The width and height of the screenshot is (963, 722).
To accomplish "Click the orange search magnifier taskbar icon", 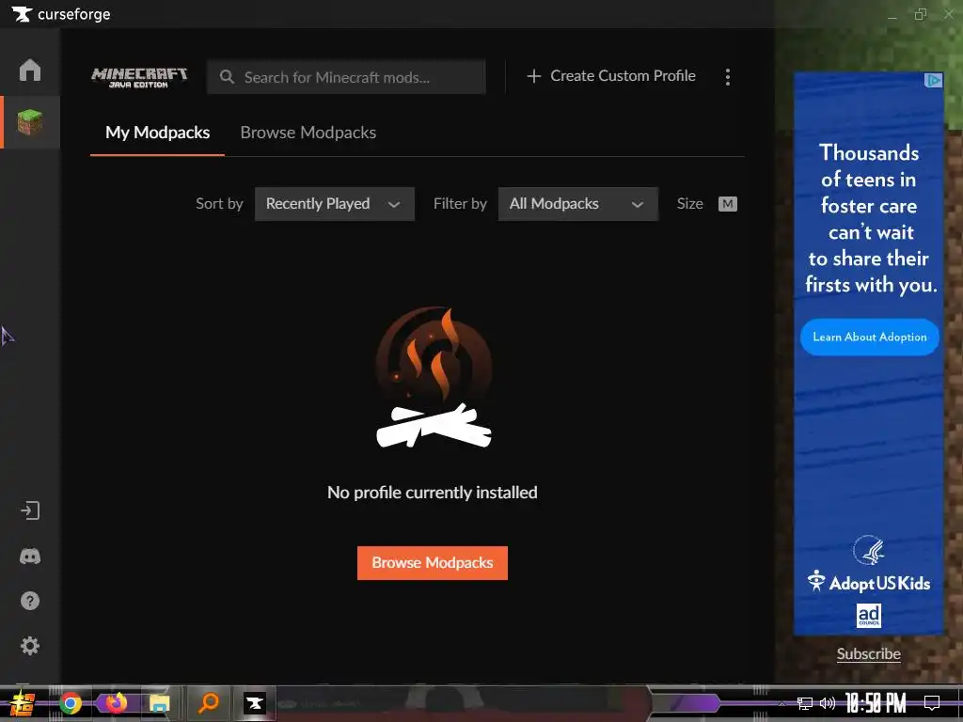I will (209, 702).
